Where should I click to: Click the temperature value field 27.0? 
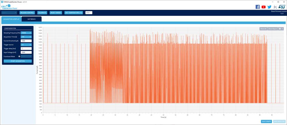pos(89,13)
